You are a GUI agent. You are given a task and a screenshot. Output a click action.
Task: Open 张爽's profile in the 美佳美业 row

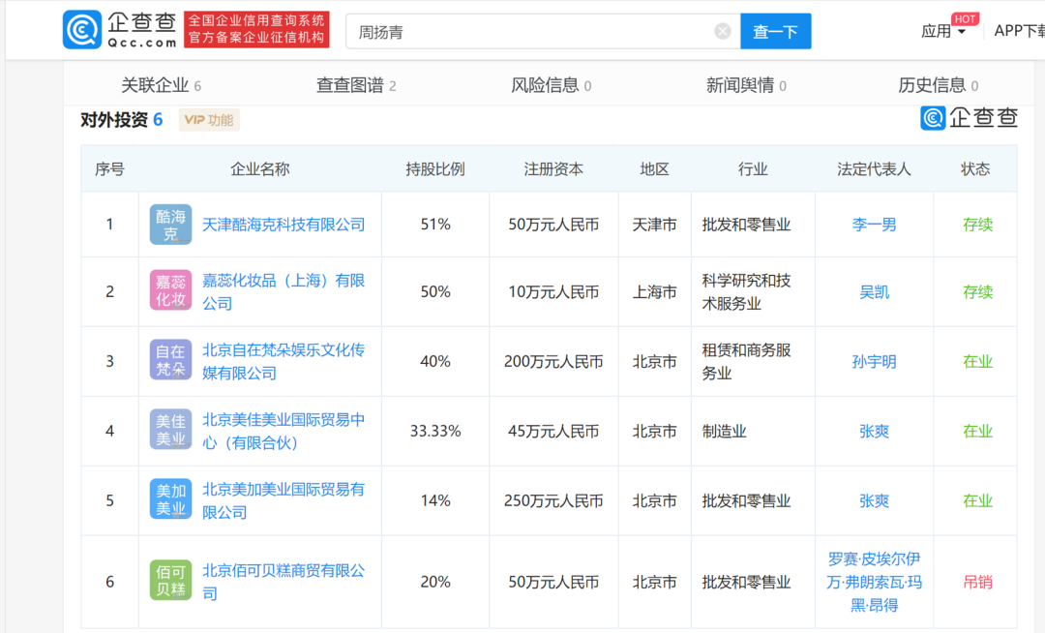point(875,431)
